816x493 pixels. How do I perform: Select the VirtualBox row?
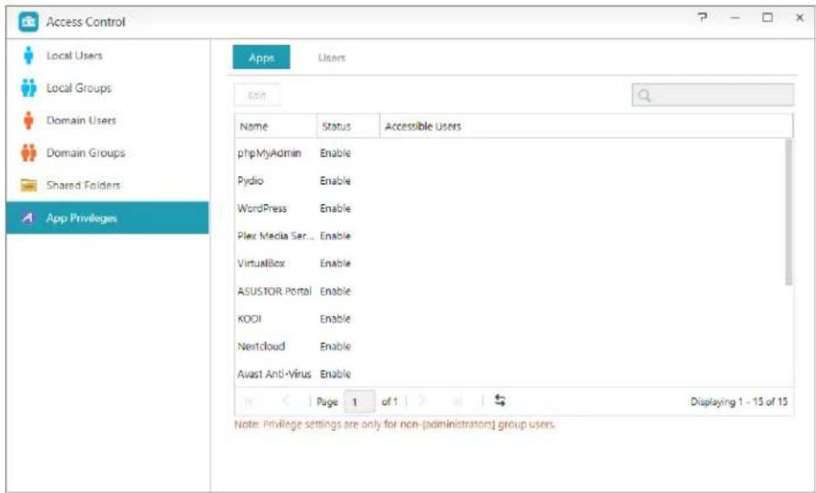[510, 264]
